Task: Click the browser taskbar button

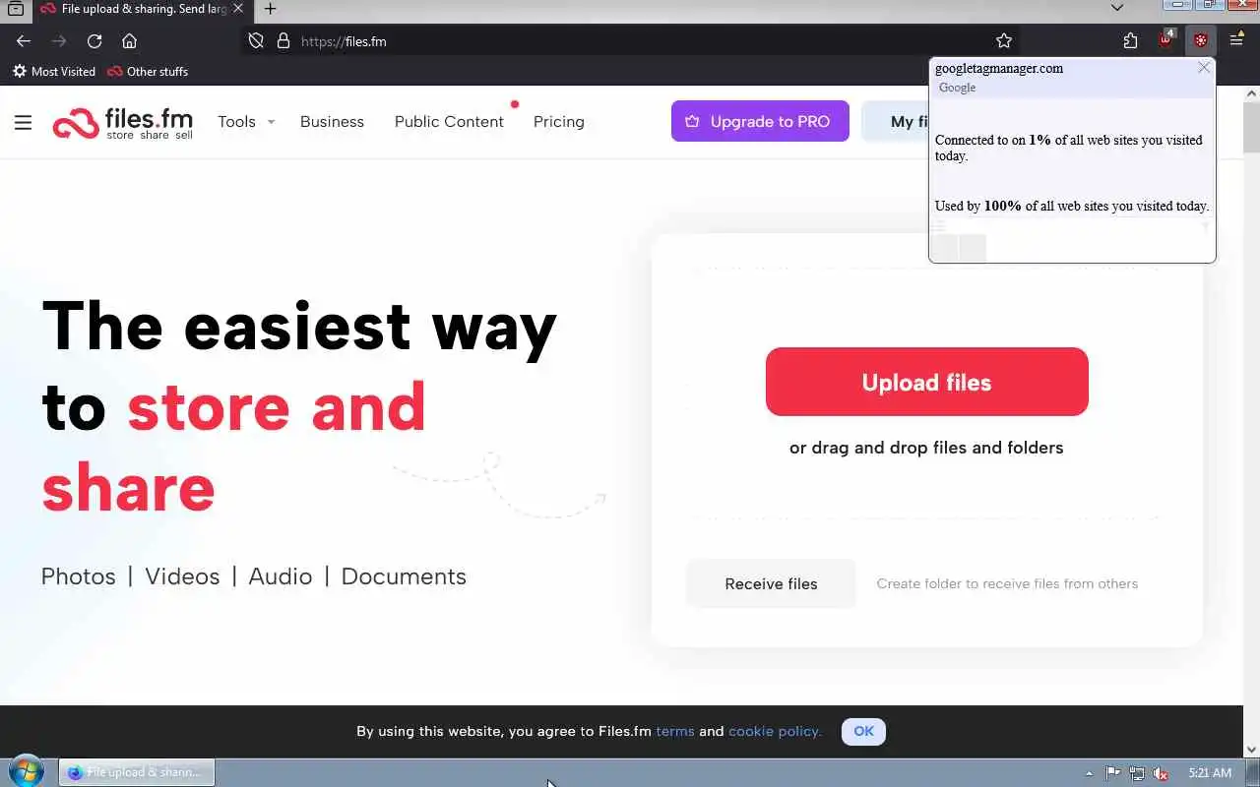Action: tap(137, 772)
